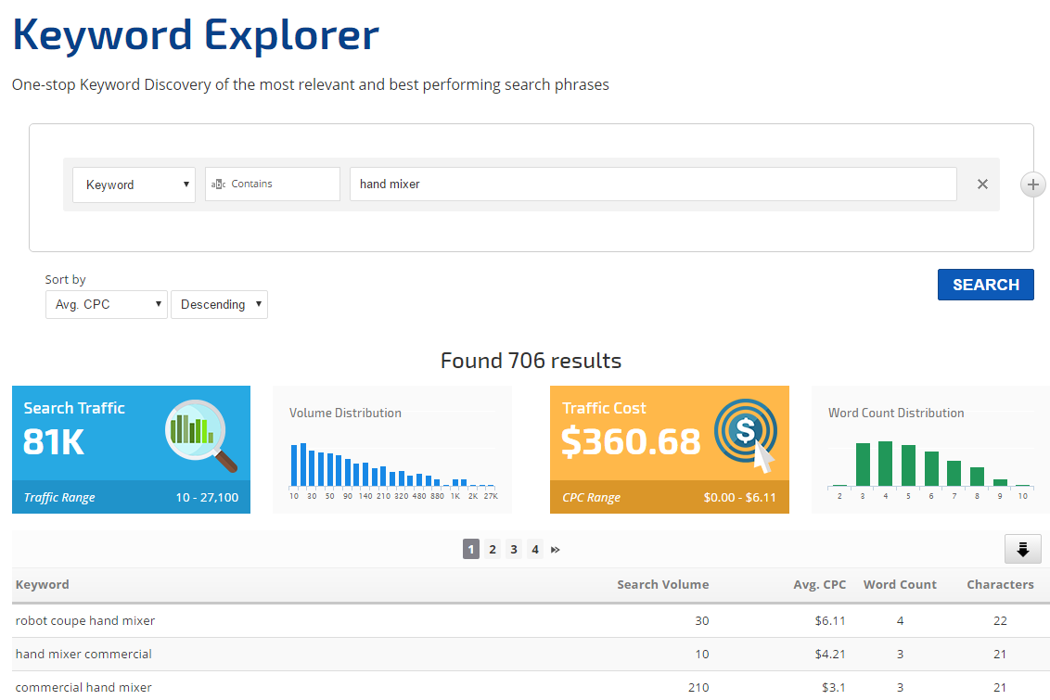Click the plus icon to add filter
Viewport: 1050px width, 700px height.
point(1032,185)
